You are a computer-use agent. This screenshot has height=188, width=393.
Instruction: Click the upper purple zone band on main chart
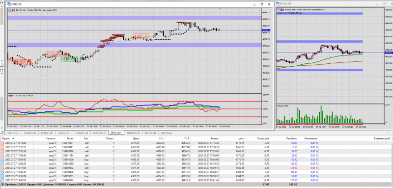[x=113, y=18]
